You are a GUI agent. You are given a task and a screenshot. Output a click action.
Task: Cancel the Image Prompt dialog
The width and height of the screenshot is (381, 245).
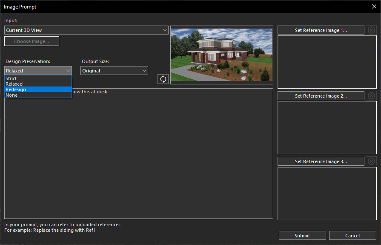(x=352, y=236)
